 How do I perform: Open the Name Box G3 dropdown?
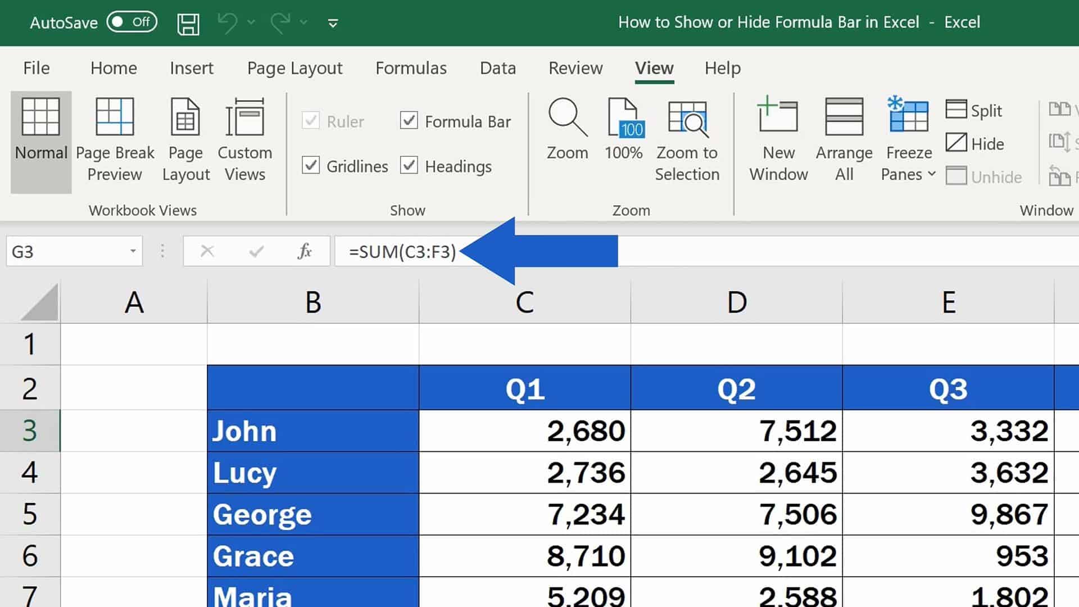click(x=133, y=252)
